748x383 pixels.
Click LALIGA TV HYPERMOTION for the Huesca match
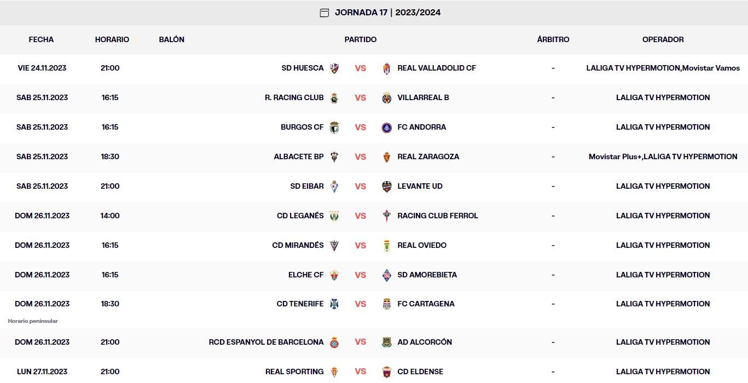pyautogui.click(x=632, y=68)
